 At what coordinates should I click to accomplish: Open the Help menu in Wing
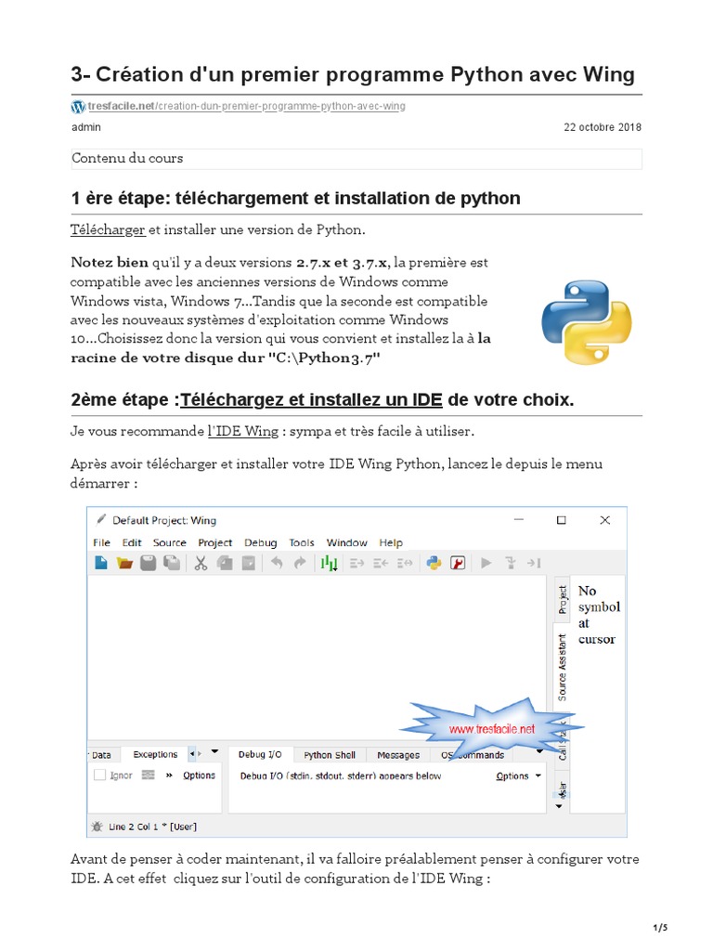tap(391, 542)
